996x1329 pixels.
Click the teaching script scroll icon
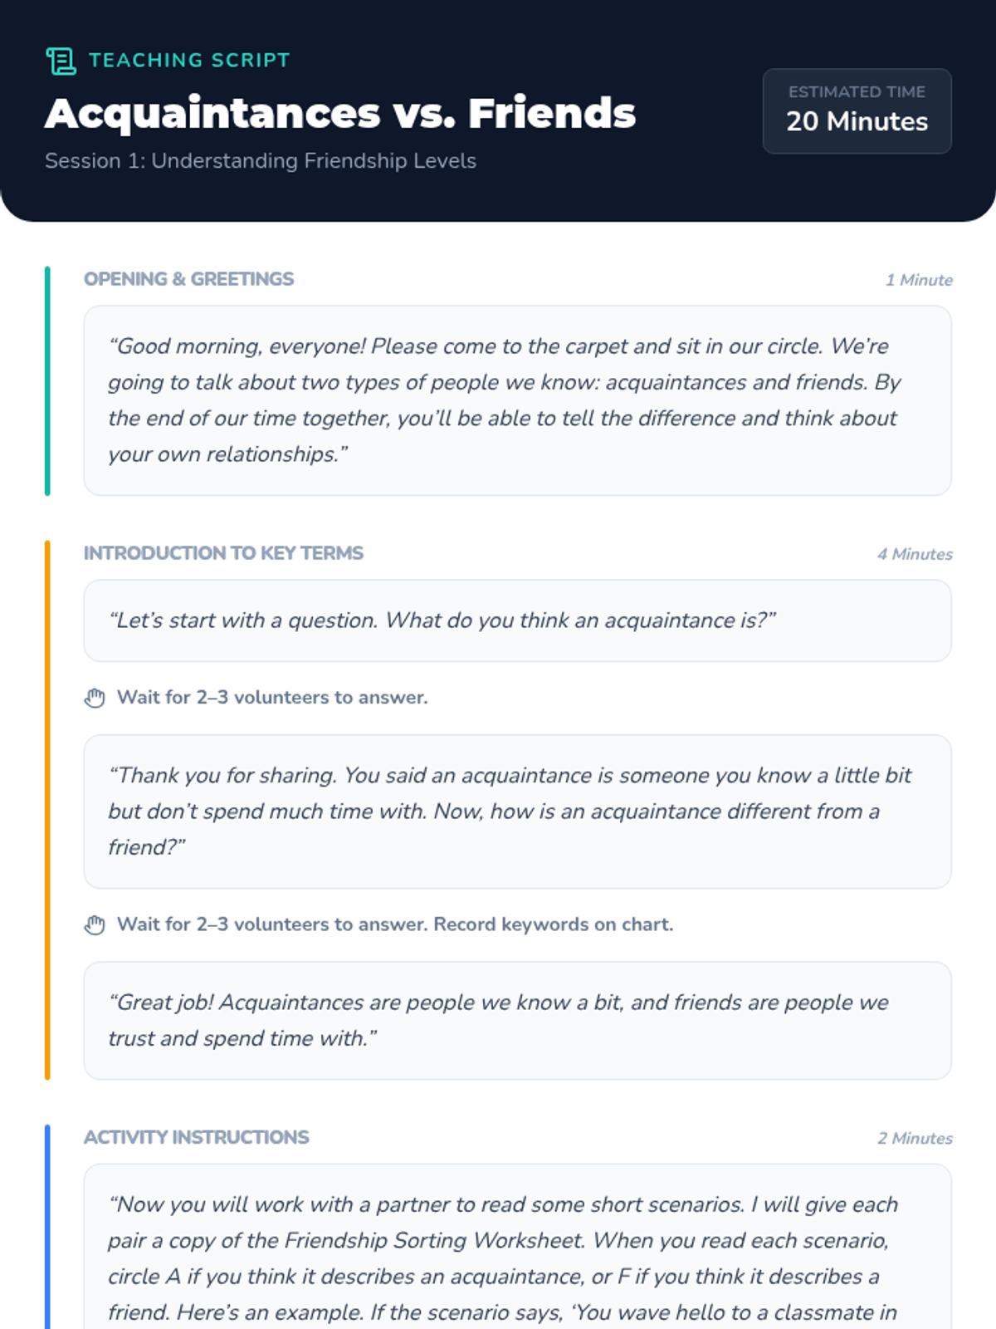(x=61, y=61)
